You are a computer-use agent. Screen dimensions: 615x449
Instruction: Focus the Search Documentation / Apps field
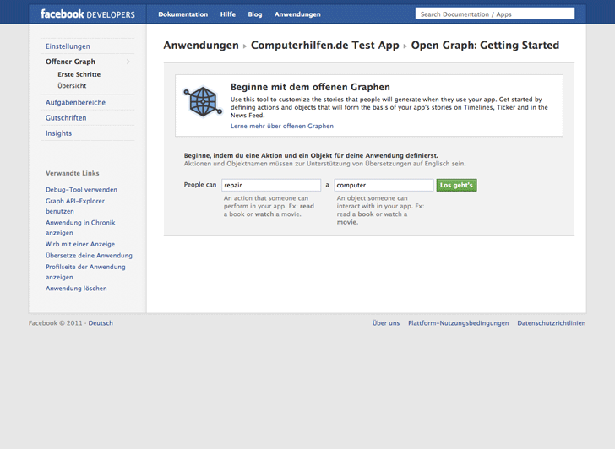point(495,14)
